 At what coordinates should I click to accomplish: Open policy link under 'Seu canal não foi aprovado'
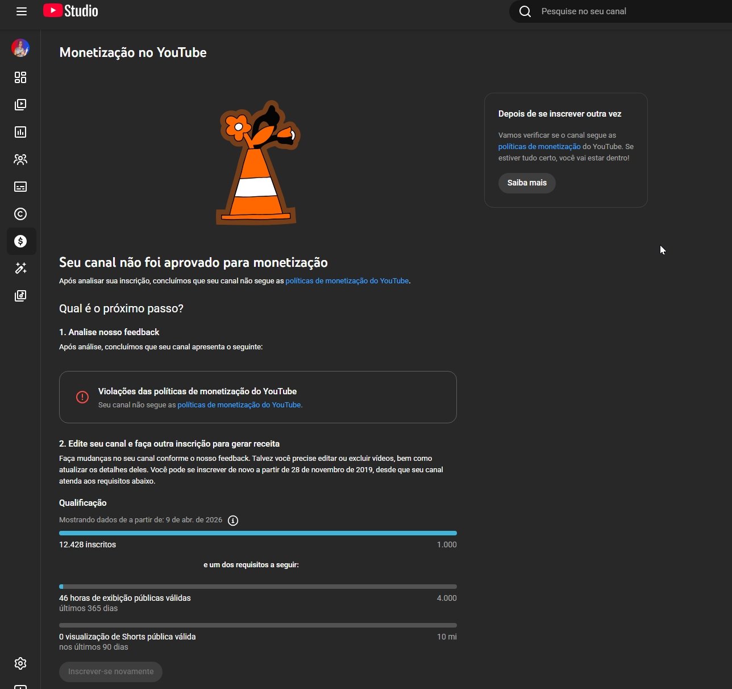(347, 280)
